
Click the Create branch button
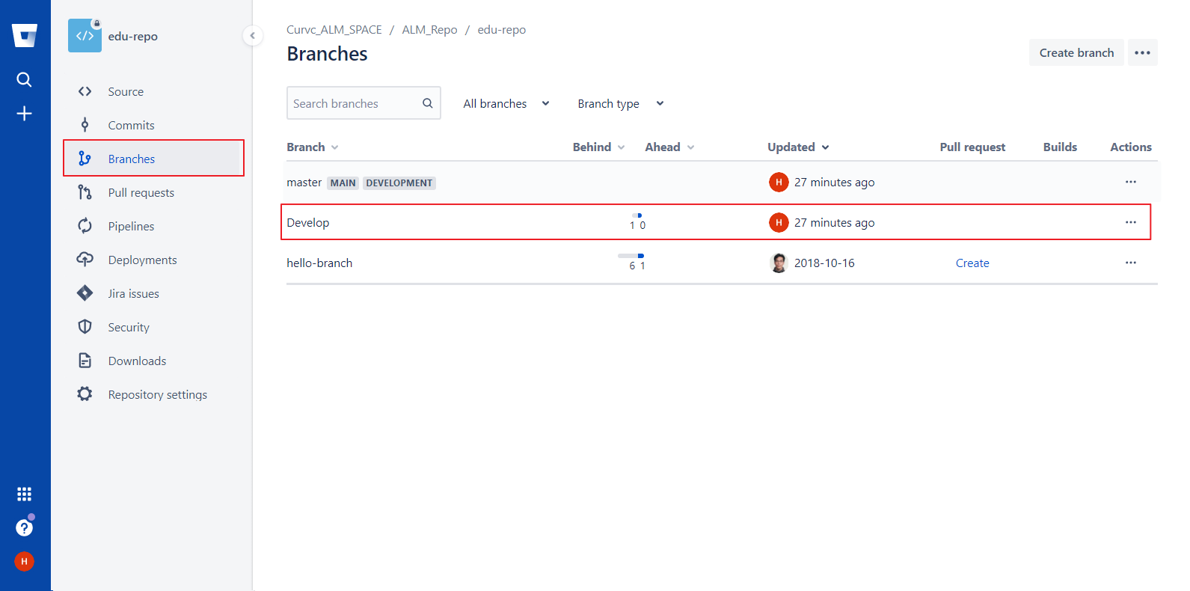(x=1076, y=52)
